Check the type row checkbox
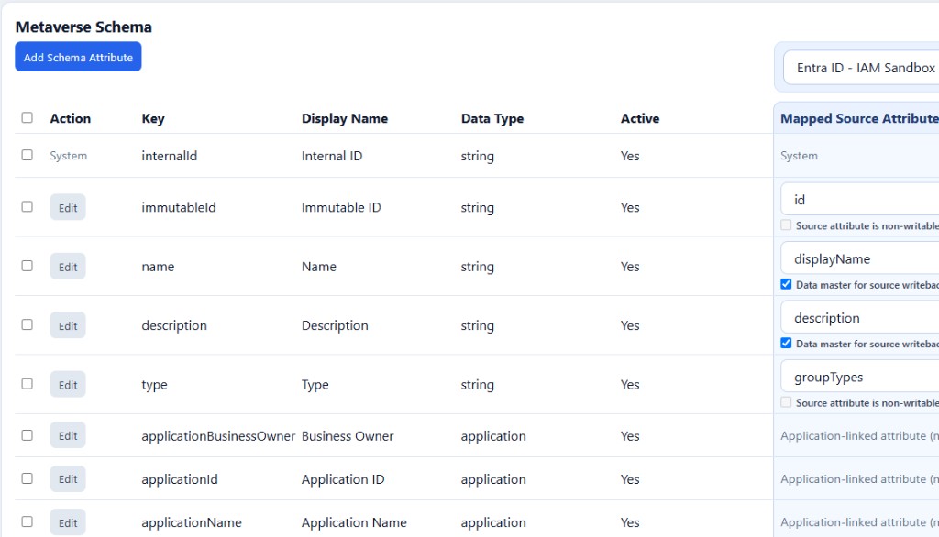939x537 pixels. 27,384
